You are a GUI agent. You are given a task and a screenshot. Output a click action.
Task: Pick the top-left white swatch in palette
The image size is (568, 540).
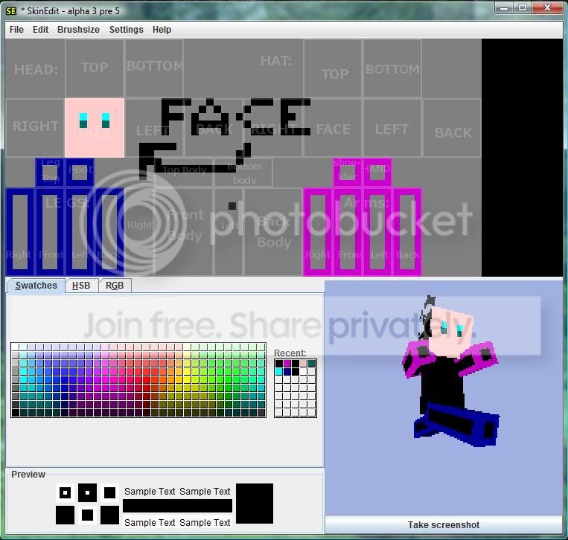coord(15,347)
